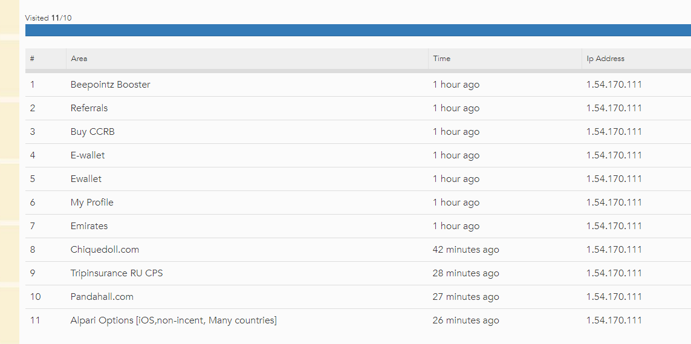
Task: Click the Alpari Options entry
Action: pos(174,320)
